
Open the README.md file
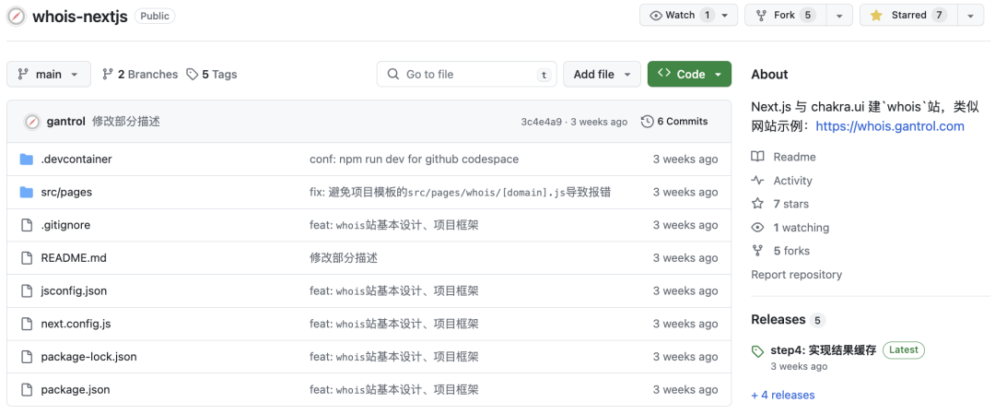[74, 258]
